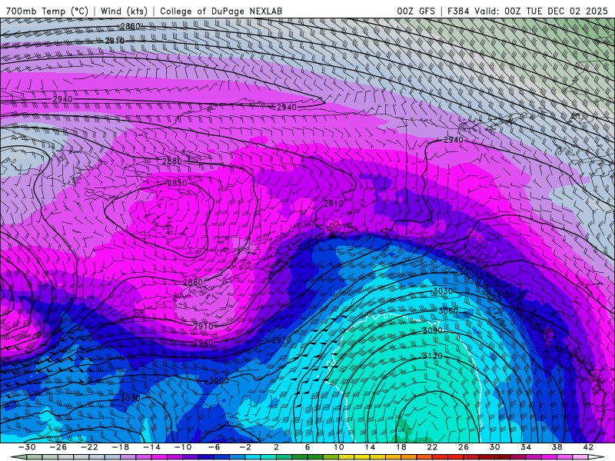
Task: Click the '00Z GFS' model run label
Action: (x=416, y=11)
